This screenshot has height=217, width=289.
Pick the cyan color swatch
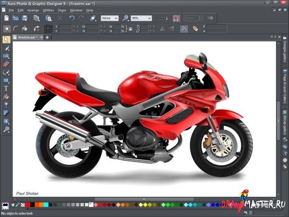click(46, 205)
